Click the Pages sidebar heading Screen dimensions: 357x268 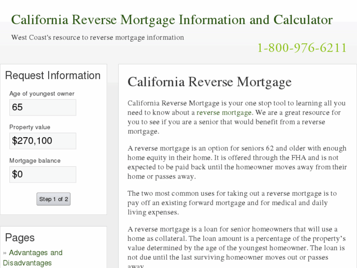20,238
